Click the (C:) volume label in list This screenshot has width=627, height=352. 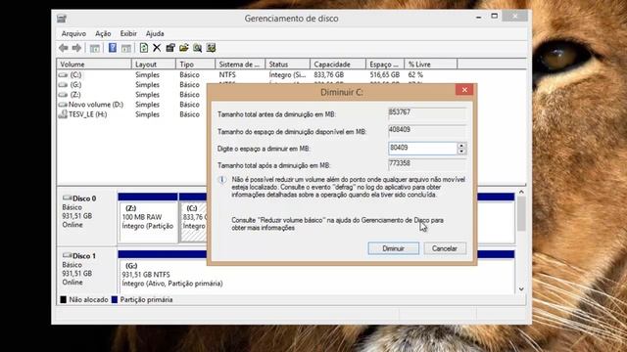(75, 75)
